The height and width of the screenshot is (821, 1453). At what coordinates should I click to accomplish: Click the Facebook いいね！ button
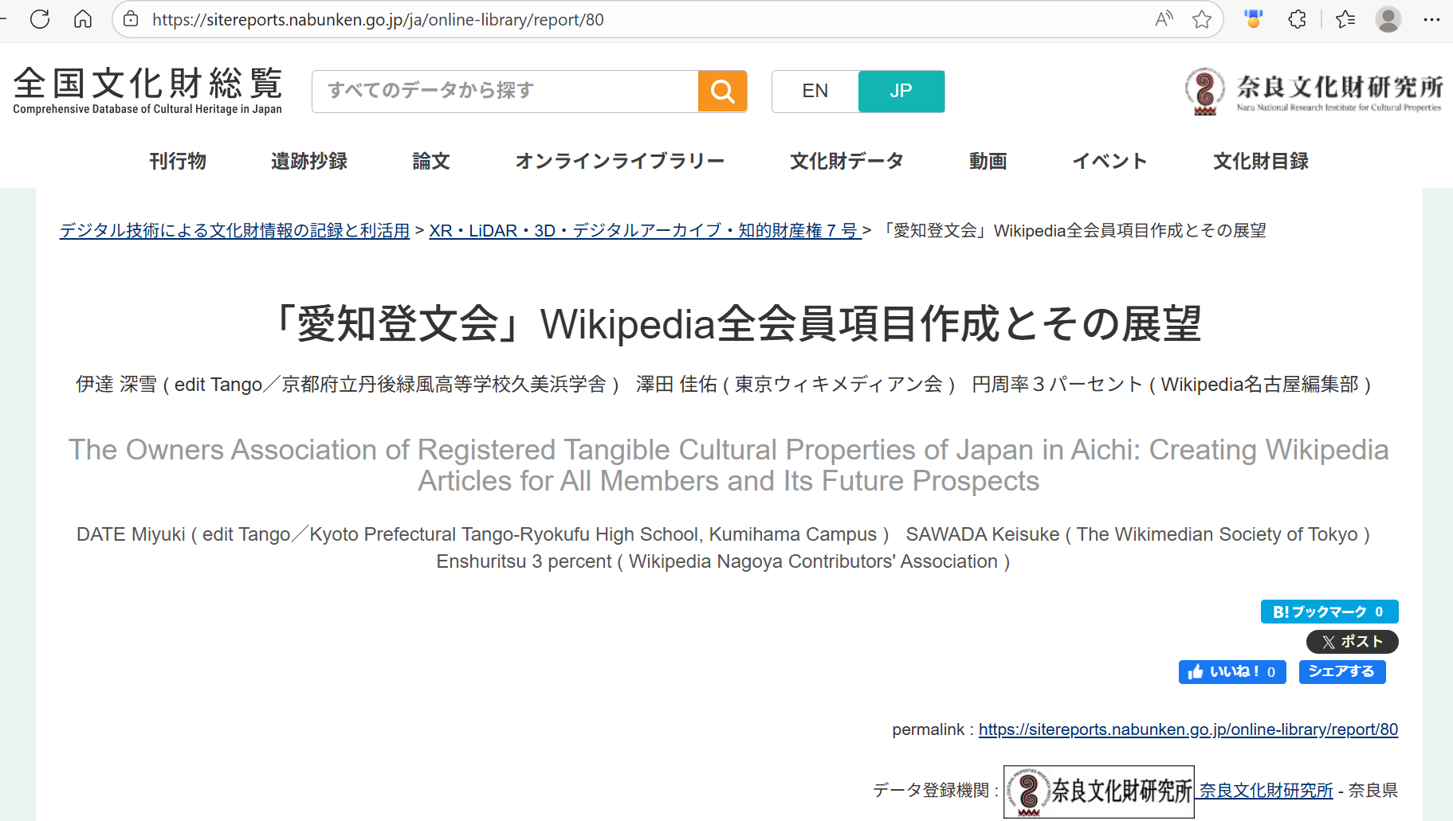[1231, 672]
